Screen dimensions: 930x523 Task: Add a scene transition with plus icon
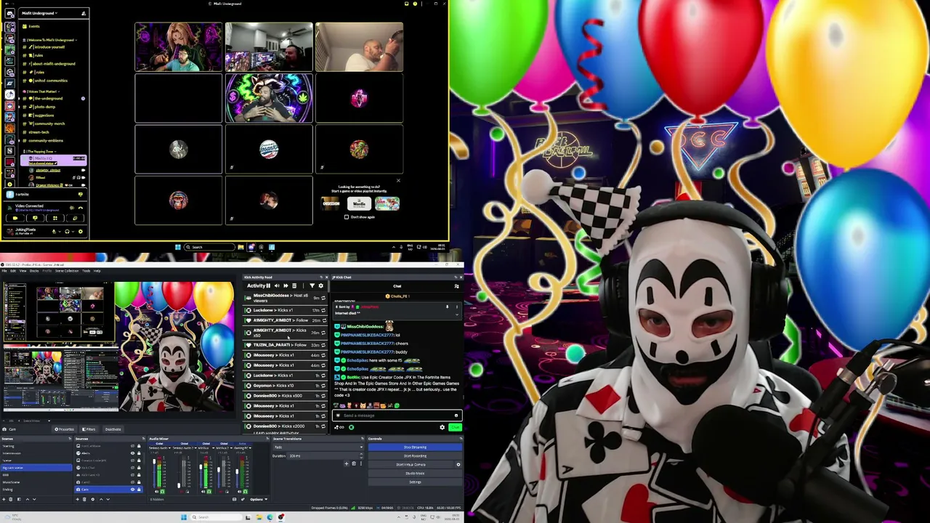point(346,463)
